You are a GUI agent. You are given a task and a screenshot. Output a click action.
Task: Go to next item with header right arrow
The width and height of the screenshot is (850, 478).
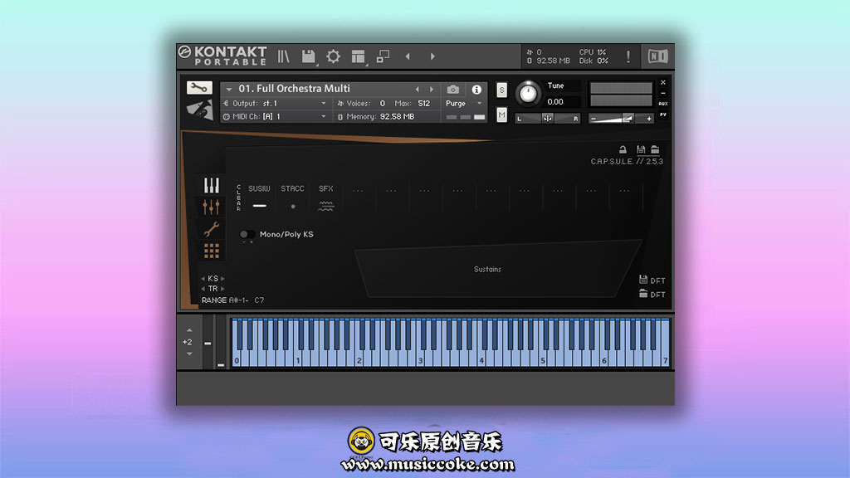[432, 56]
